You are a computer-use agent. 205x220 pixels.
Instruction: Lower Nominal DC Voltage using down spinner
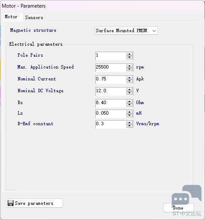130,93
